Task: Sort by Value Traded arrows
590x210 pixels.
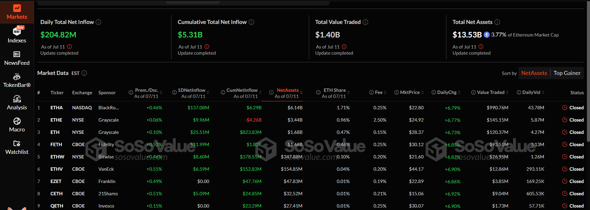Action: 507,92
